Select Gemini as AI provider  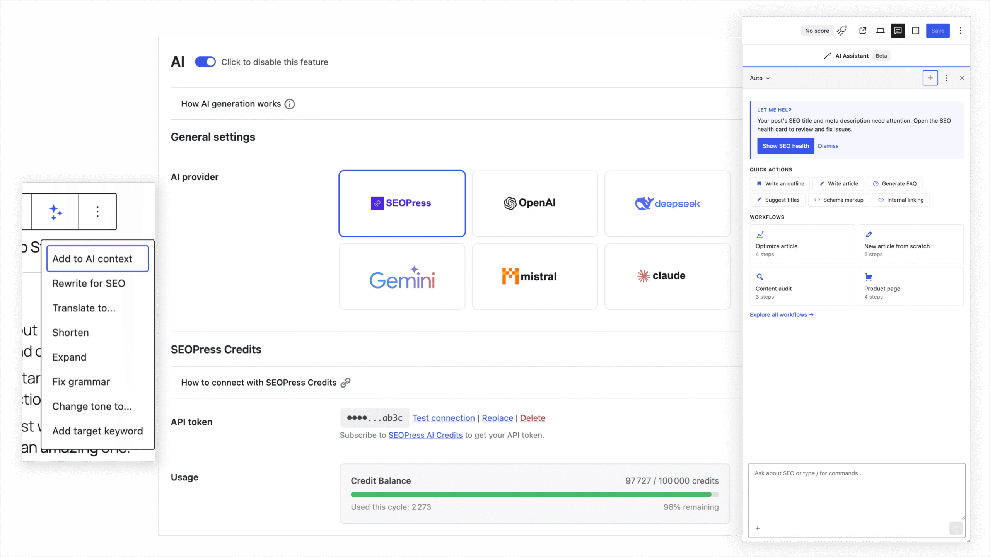pos(402,277)
